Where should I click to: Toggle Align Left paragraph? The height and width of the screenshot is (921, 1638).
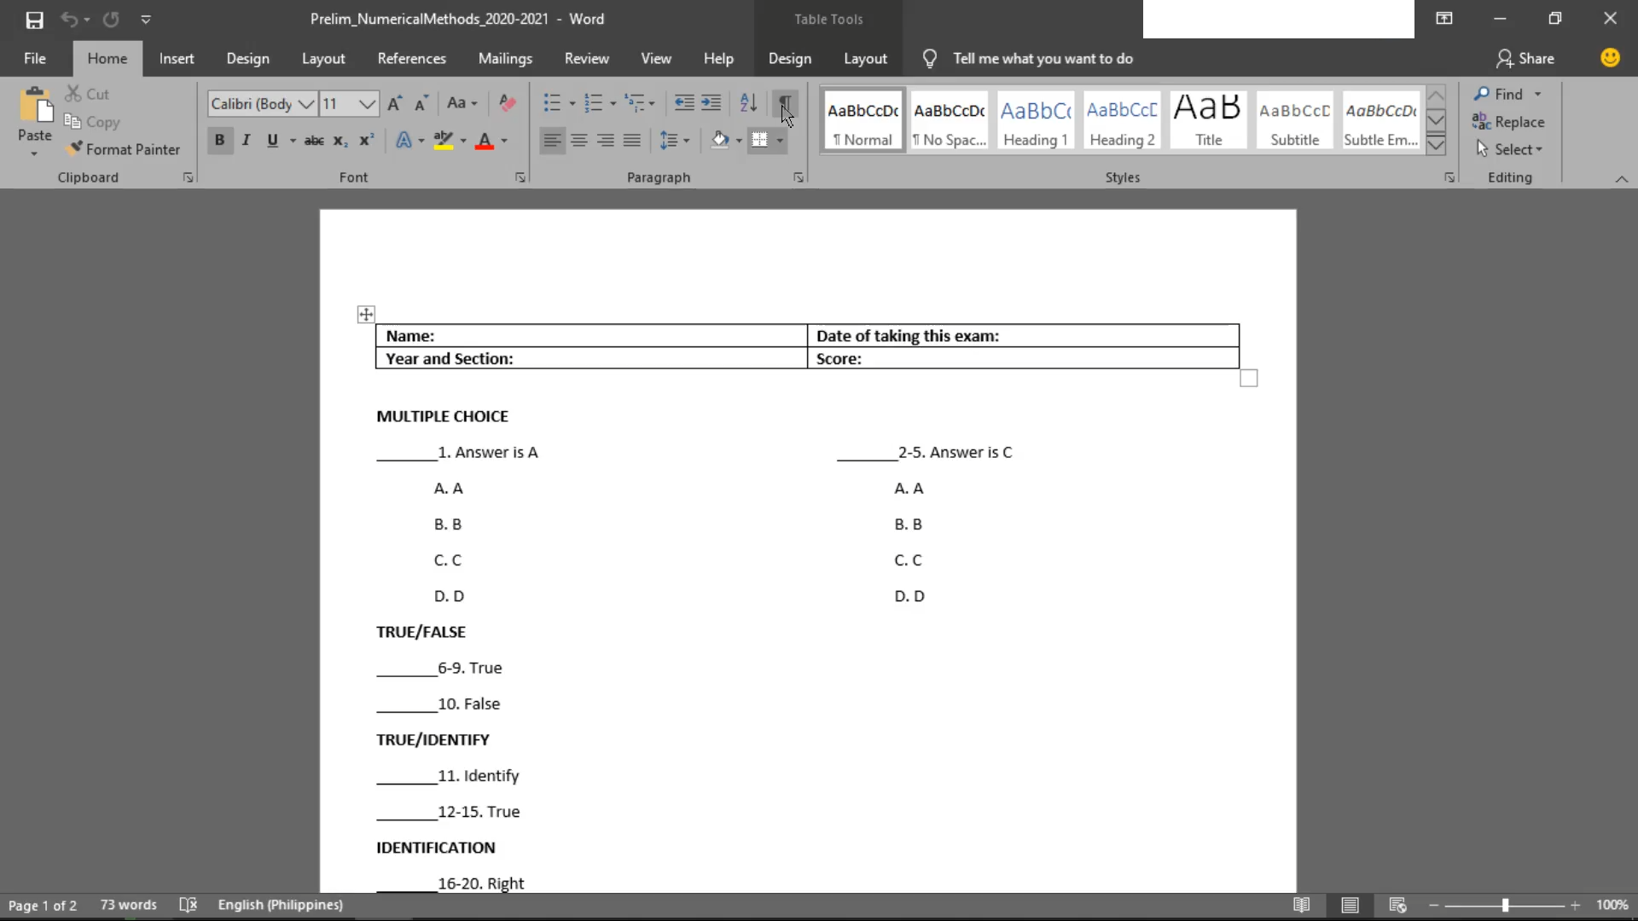pyautogui.click(x=552, y=140)
